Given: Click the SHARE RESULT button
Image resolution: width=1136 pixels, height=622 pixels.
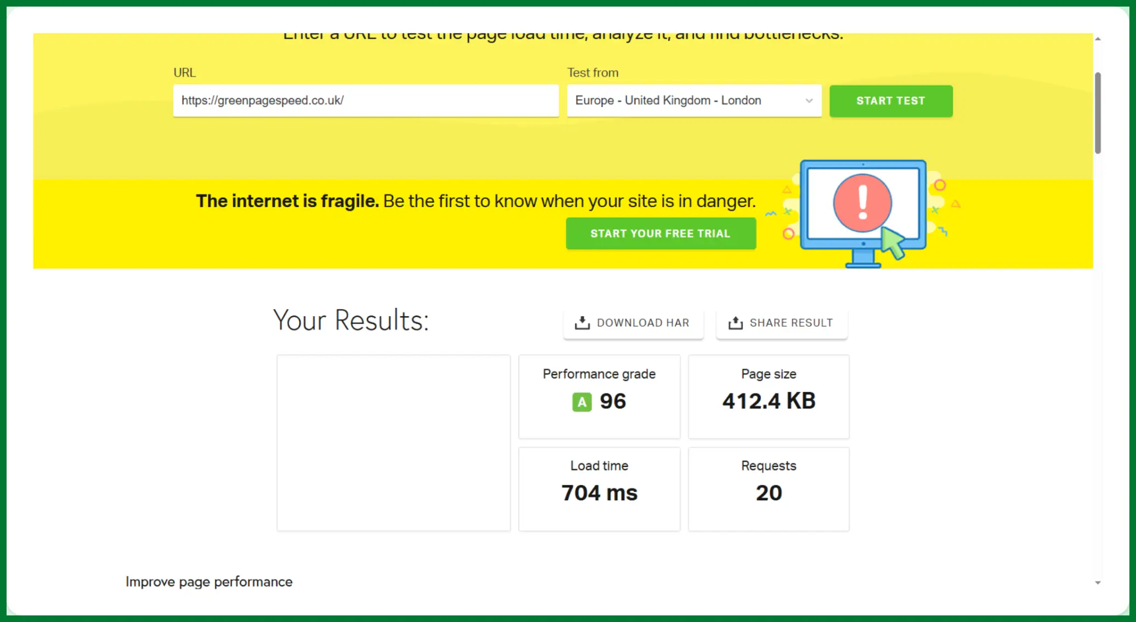Looking at the screenshot, I should pyautogui.click(x=781, y=323).
